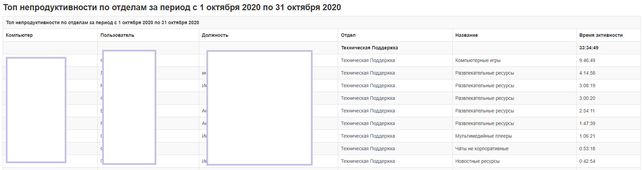Select the 2:54:11 activity time cell

(587, 111)
